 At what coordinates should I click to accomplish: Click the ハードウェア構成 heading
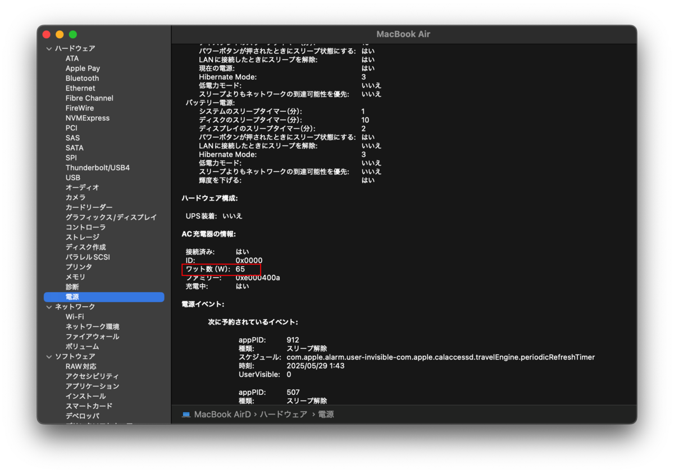click(210, 198)
